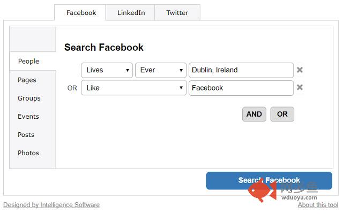Choose People search category
The width and height of the screenshot is (343, 214).
tap(28, 61)
